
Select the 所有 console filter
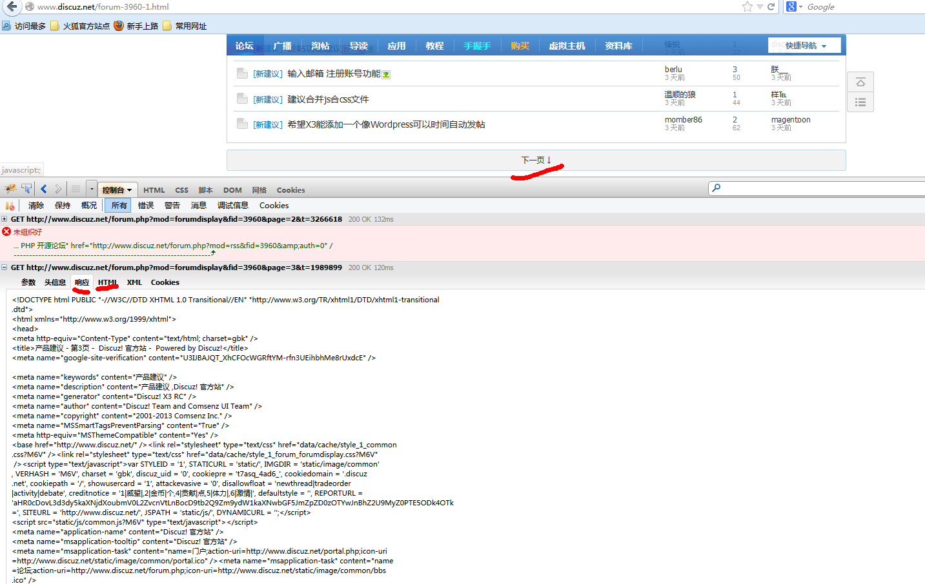click(x=119, y=206)
